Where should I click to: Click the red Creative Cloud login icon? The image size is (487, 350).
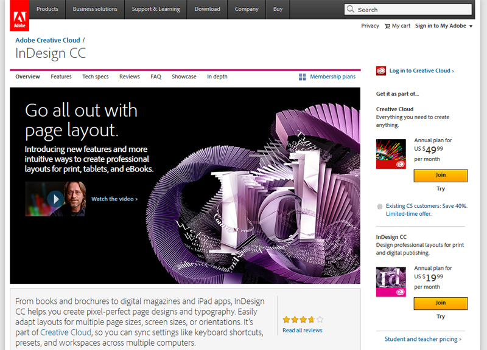(381, 71)
